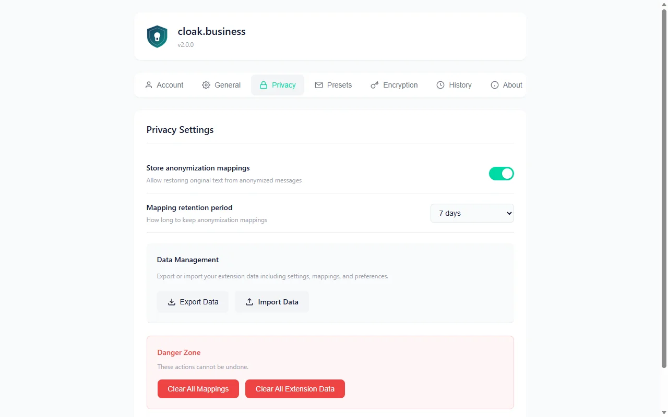Click the Export Data button
Viewport: 668px width, 417px height.
[193, 302]
